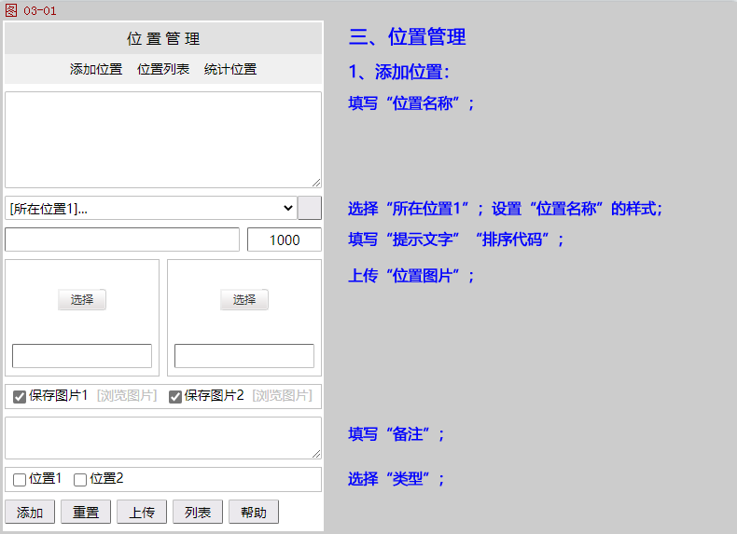Open help with the 帮助 button
Image resolution: width=737 pixels, height=534 pixels.
(254, 513)
